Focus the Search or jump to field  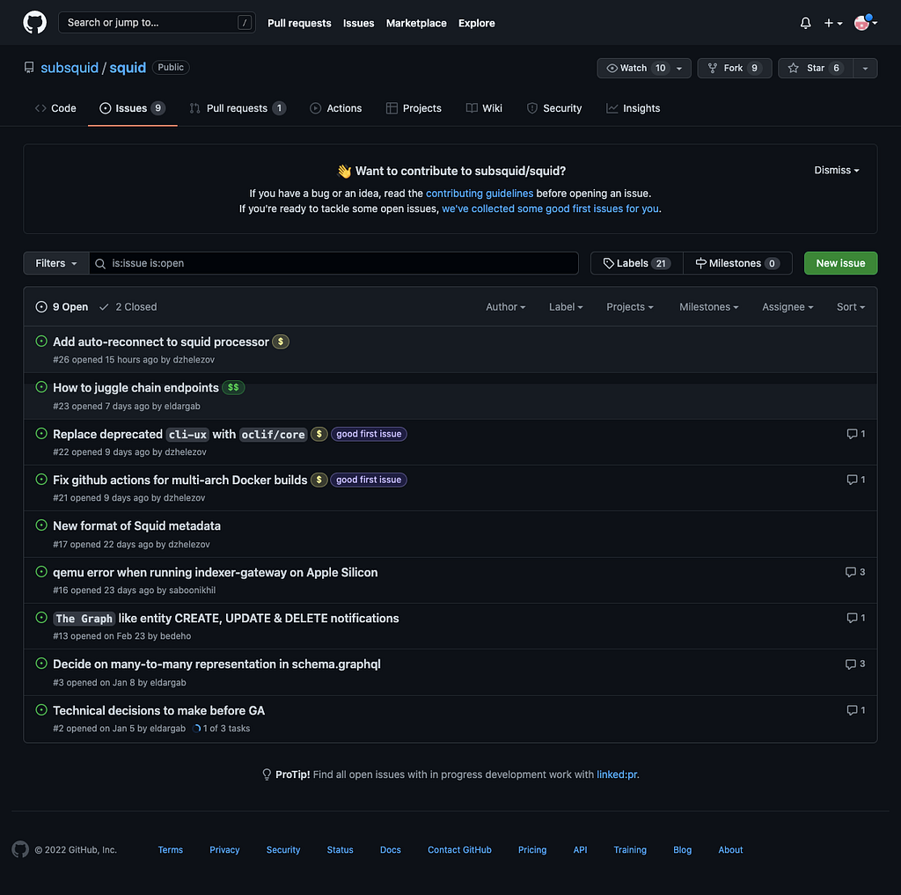(x=157, y=22)
